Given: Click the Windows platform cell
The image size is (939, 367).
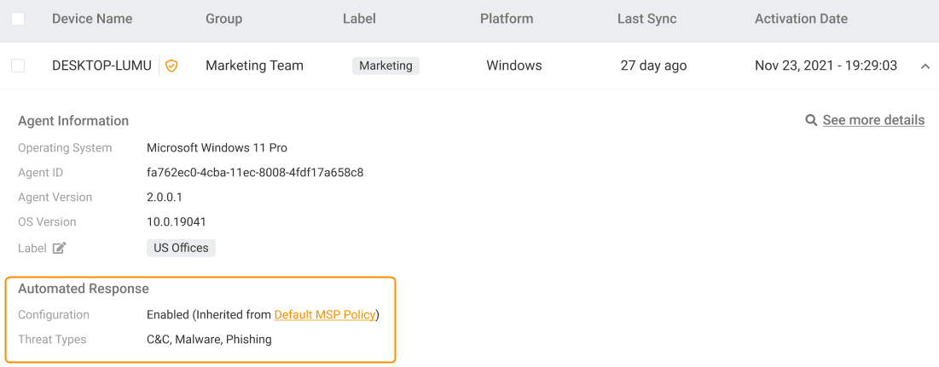Looking at the screenshot, I should click(x=514, y=66).
